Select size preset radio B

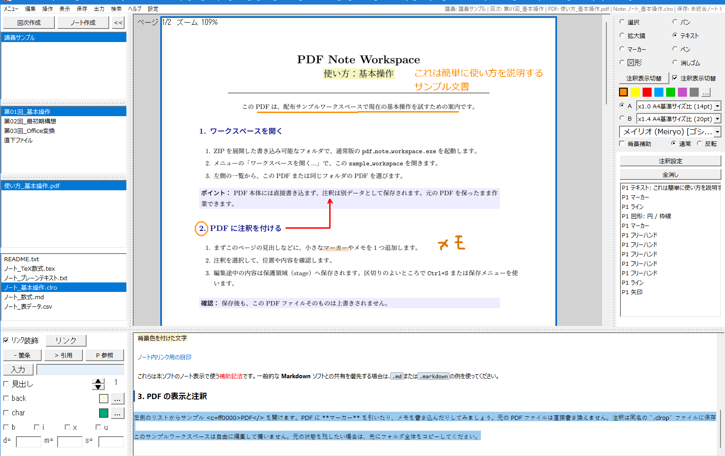pos(622,118)
